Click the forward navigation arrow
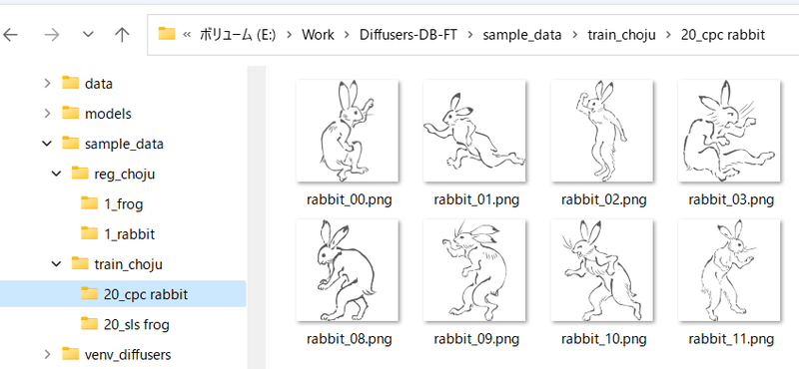The width and height of the screenshot is (799, 369). click(51, 35)
